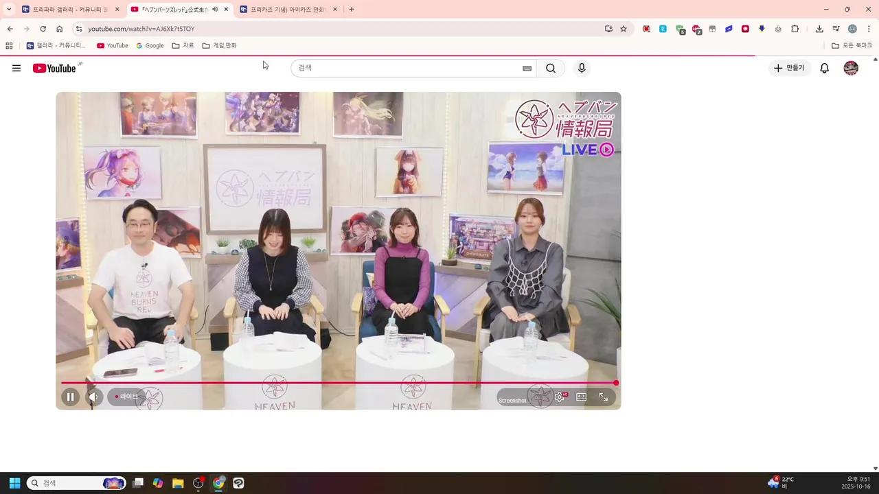Open the Extensions puzzle menu

coord(795,29)
